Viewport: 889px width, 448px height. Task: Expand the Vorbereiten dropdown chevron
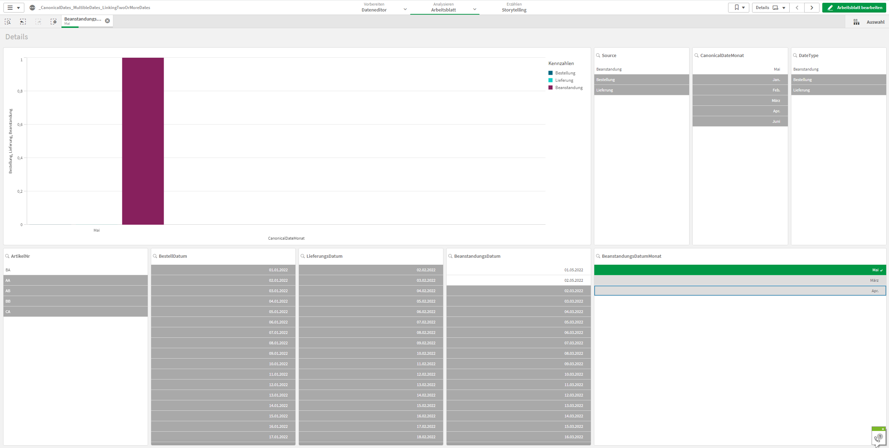tap(405, 9)
